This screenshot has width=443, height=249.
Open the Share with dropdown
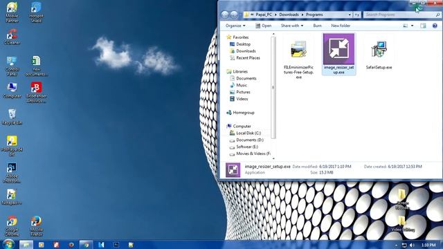(x=292, y=26)
